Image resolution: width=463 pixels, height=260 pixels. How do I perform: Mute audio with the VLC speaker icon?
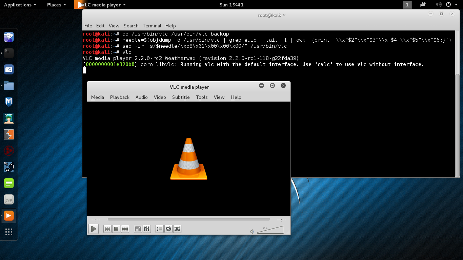pyautogui.click(x=252, y=232)
